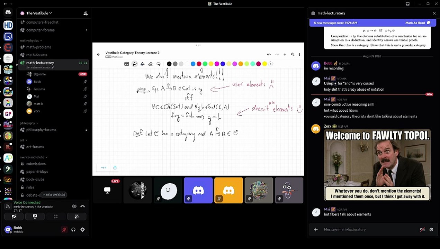Select the eraser tool in whiteboard toolbar
Viewport: 440px width, 249px height.
point(150,64)
